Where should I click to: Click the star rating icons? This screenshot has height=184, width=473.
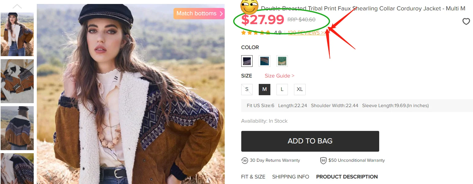point(256,33)
